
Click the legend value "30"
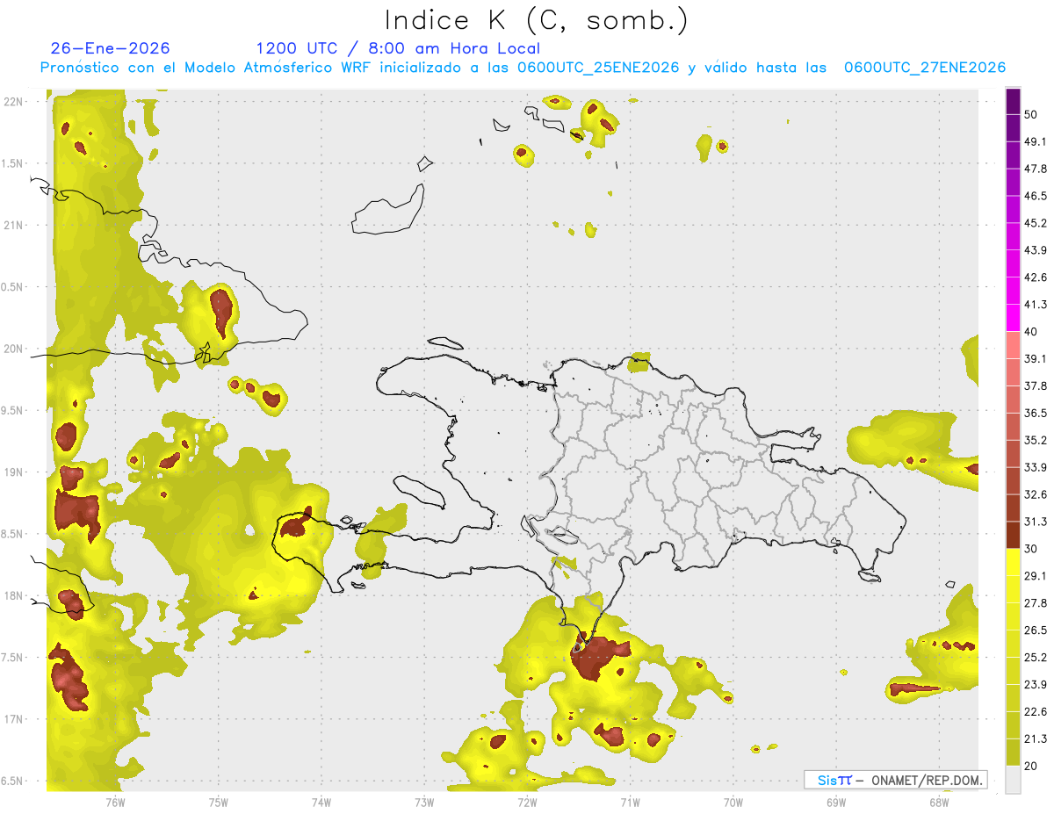point(1031,549)
